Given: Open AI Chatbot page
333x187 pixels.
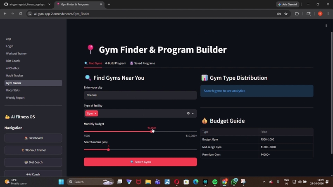Looking at the screenshot, I should [13, 68].
